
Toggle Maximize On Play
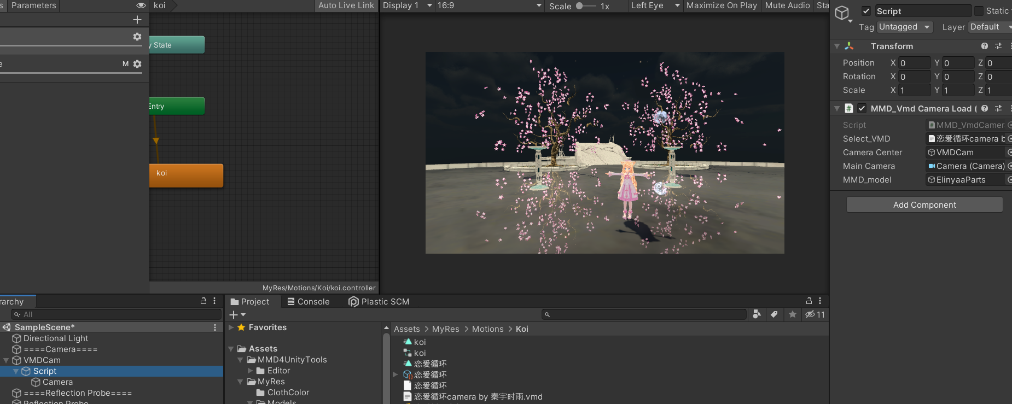click(722, 5)
